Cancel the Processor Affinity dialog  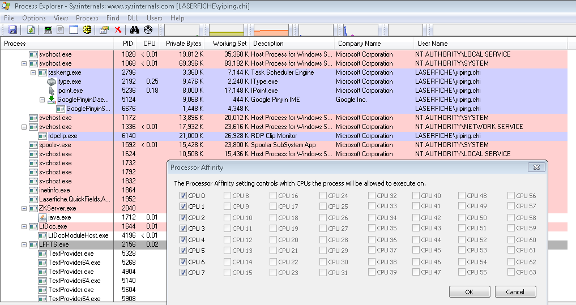[515, 292]
